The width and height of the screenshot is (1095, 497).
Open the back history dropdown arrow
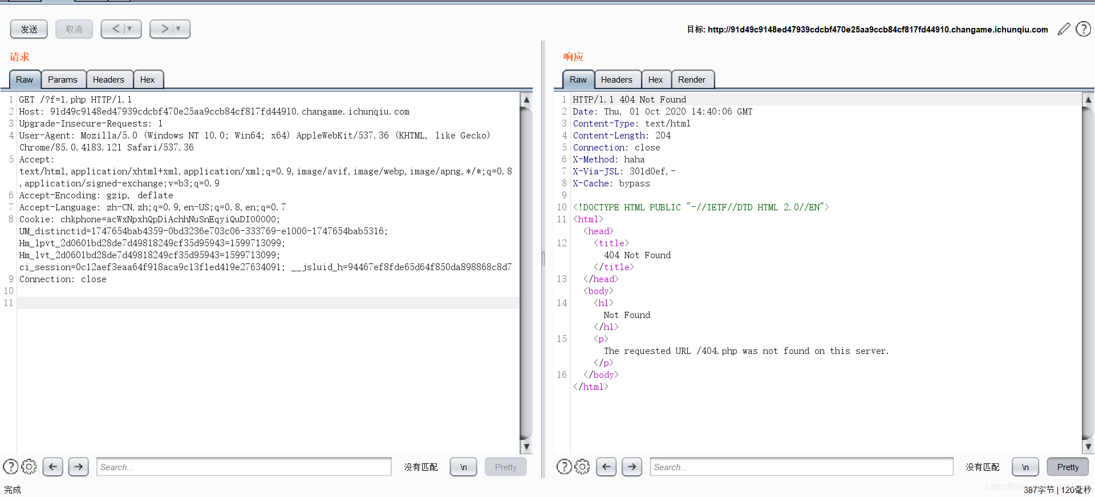click(x=130, y=28)
